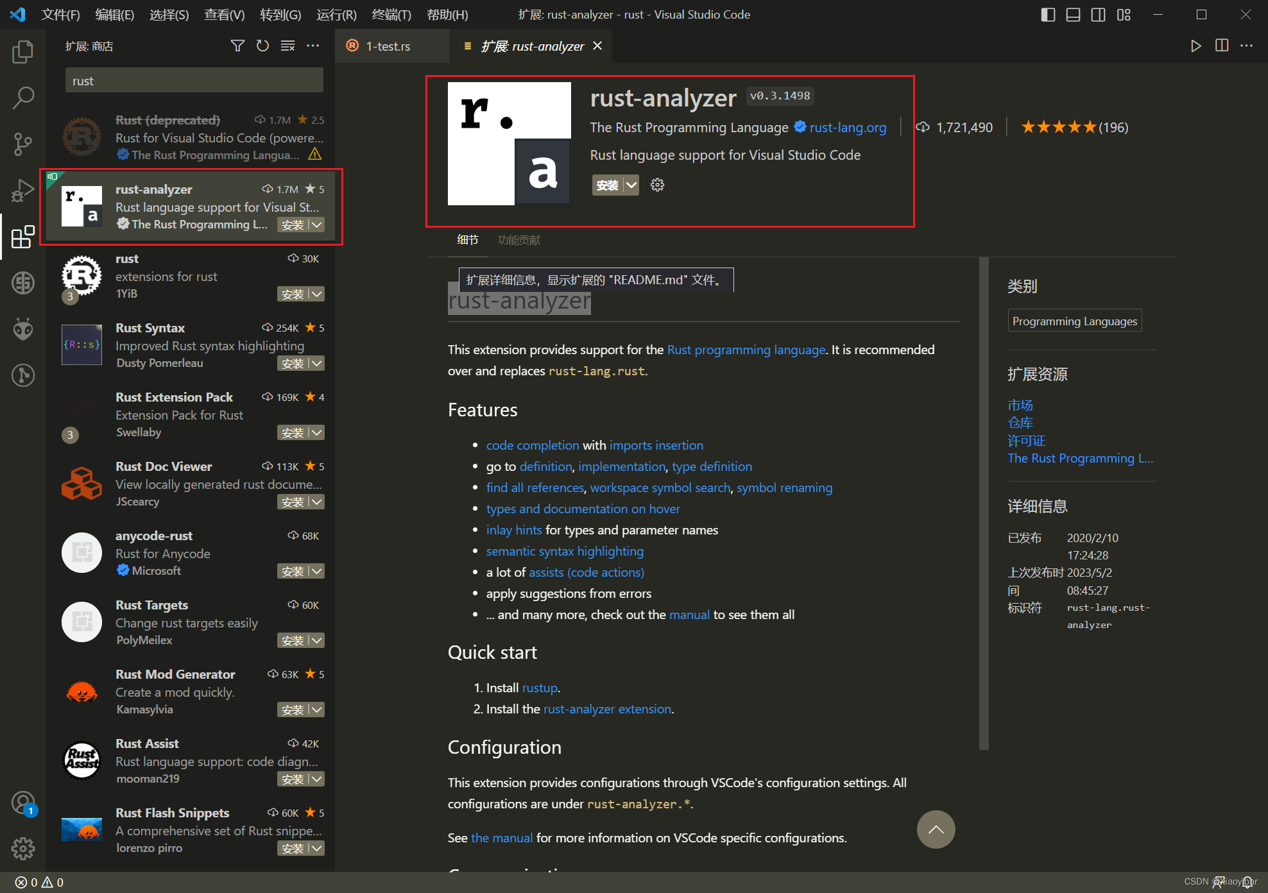Install the Rust Flash Snippets extension
Image resolution: width=1268 pixels, height=893 pixels.
[x=293, y=848]
